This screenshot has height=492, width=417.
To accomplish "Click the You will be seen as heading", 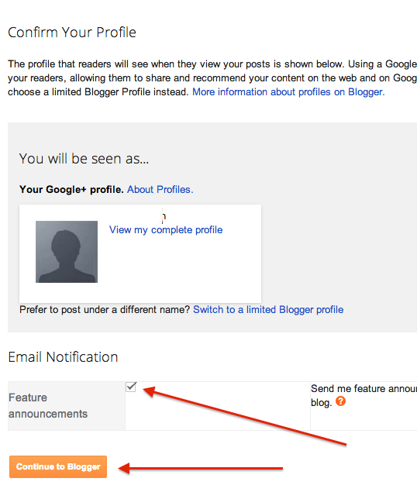I will (84, 159).
